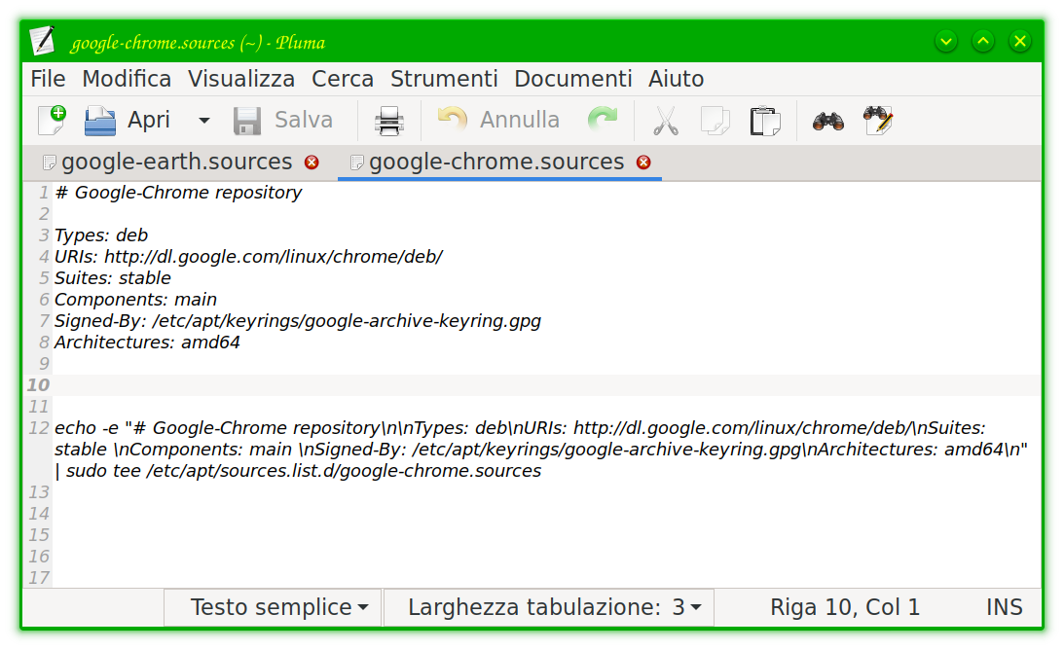1064x650 pixels.
Task: Click the Salva save button
Action: click(283, 121)
